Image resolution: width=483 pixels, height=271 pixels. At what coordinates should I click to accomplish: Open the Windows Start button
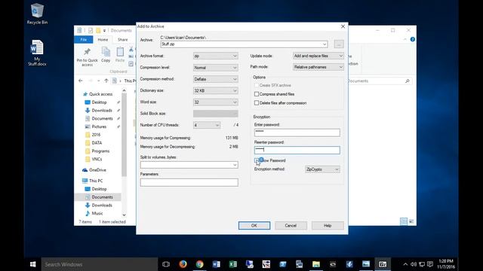(33, 264)
